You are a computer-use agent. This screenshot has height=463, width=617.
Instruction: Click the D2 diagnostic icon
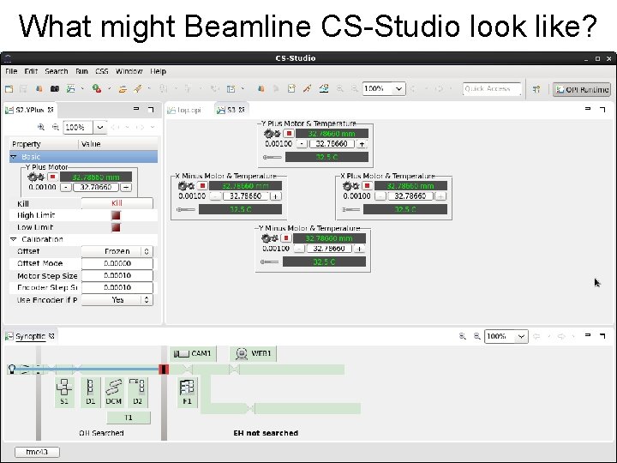(137, 391)
